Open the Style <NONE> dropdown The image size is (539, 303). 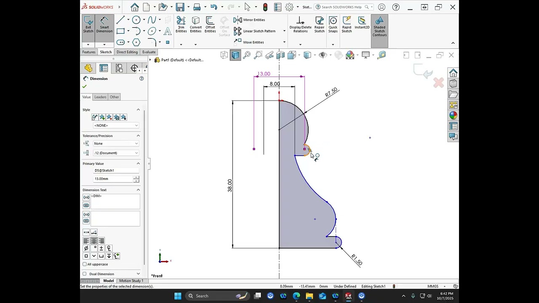[x=116, y=125]
